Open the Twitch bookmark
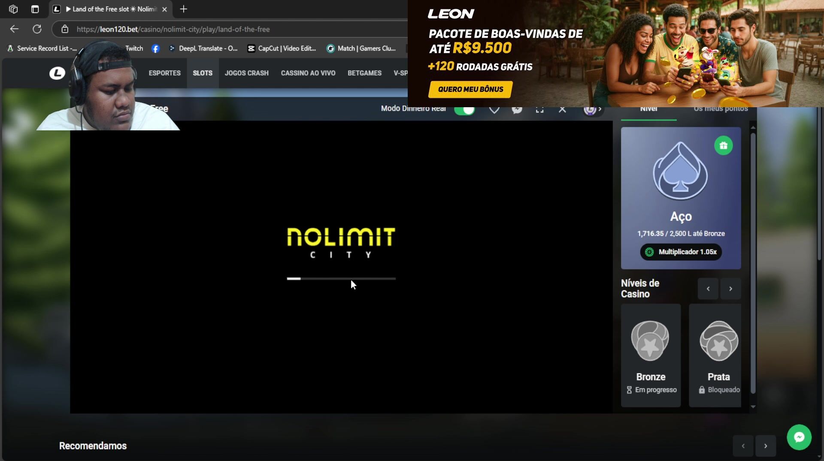This screenshot has height=461, width=824. tap(134, 48)
